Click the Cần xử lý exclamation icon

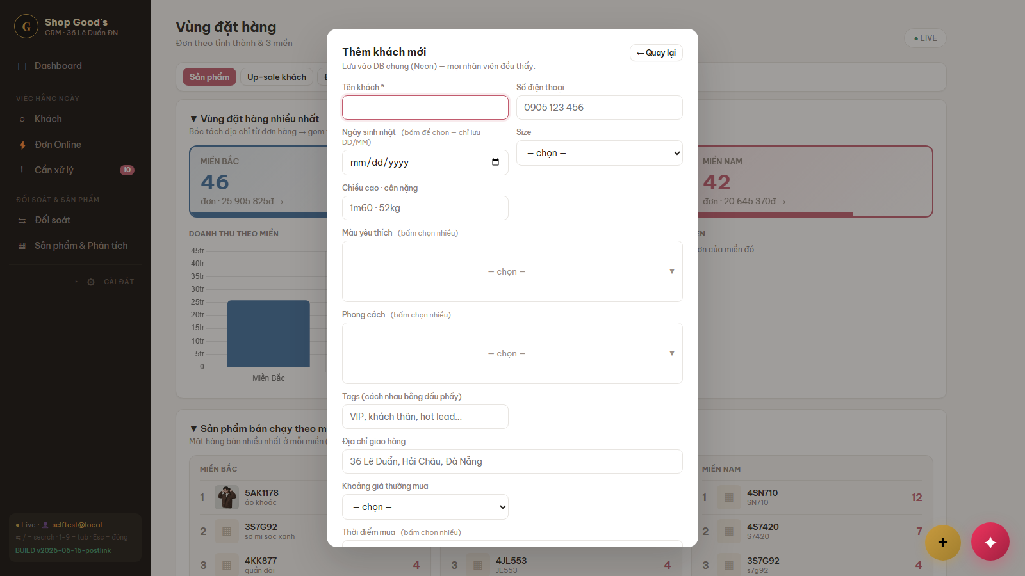(22, 170)
